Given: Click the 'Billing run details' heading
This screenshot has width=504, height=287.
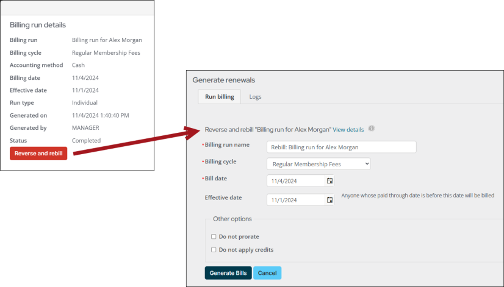Looking at the screenshot, I should pos(38,25).
